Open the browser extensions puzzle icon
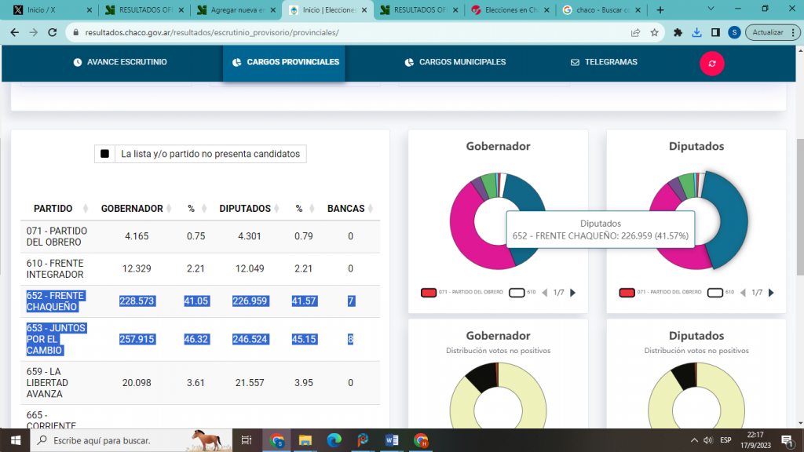 (x=678, y=33)
